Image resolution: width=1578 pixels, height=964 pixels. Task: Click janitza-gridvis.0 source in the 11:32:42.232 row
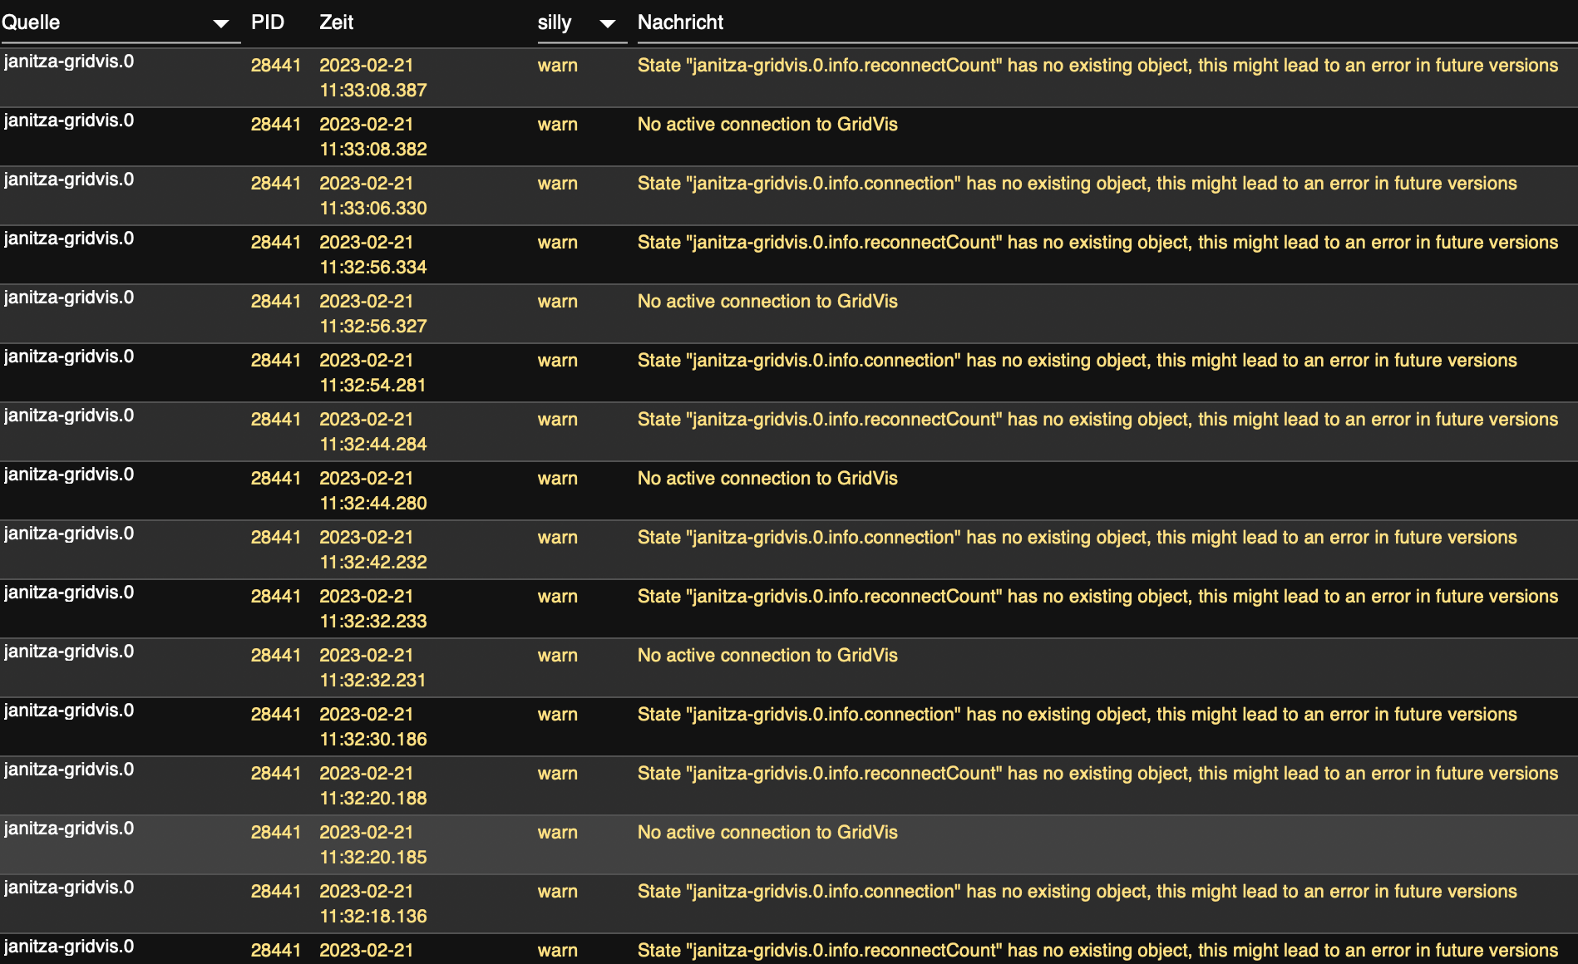[69, 534]
